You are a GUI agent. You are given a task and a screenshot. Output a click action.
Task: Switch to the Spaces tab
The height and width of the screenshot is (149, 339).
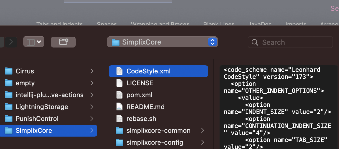coord(107,24)
